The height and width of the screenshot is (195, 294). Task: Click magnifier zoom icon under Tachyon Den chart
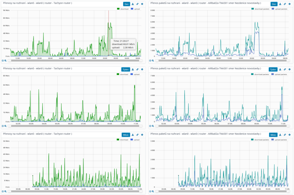5,61
